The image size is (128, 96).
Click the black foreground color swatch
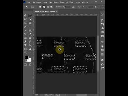click(27, 58)
